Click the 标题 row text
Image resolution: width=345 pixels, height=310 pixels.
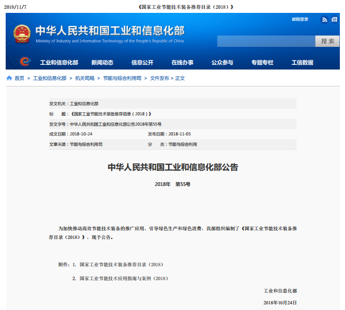tap(101, 114)
